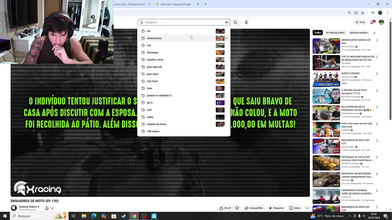Open options for ENQUADROS DE MOTO (EP. 127)

click(x=377, y=141)
